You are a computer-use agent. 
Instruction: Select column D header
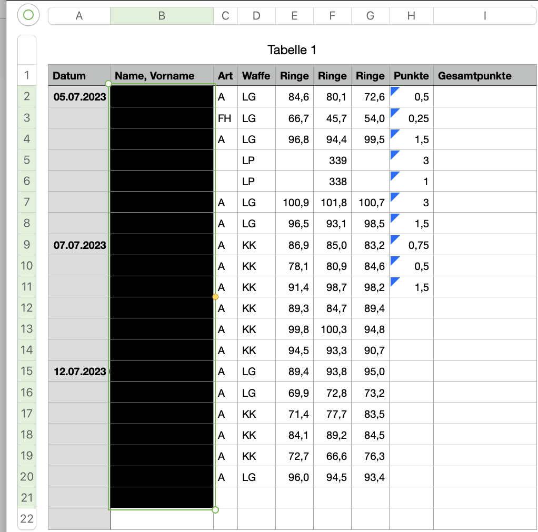tap(257, 16)
